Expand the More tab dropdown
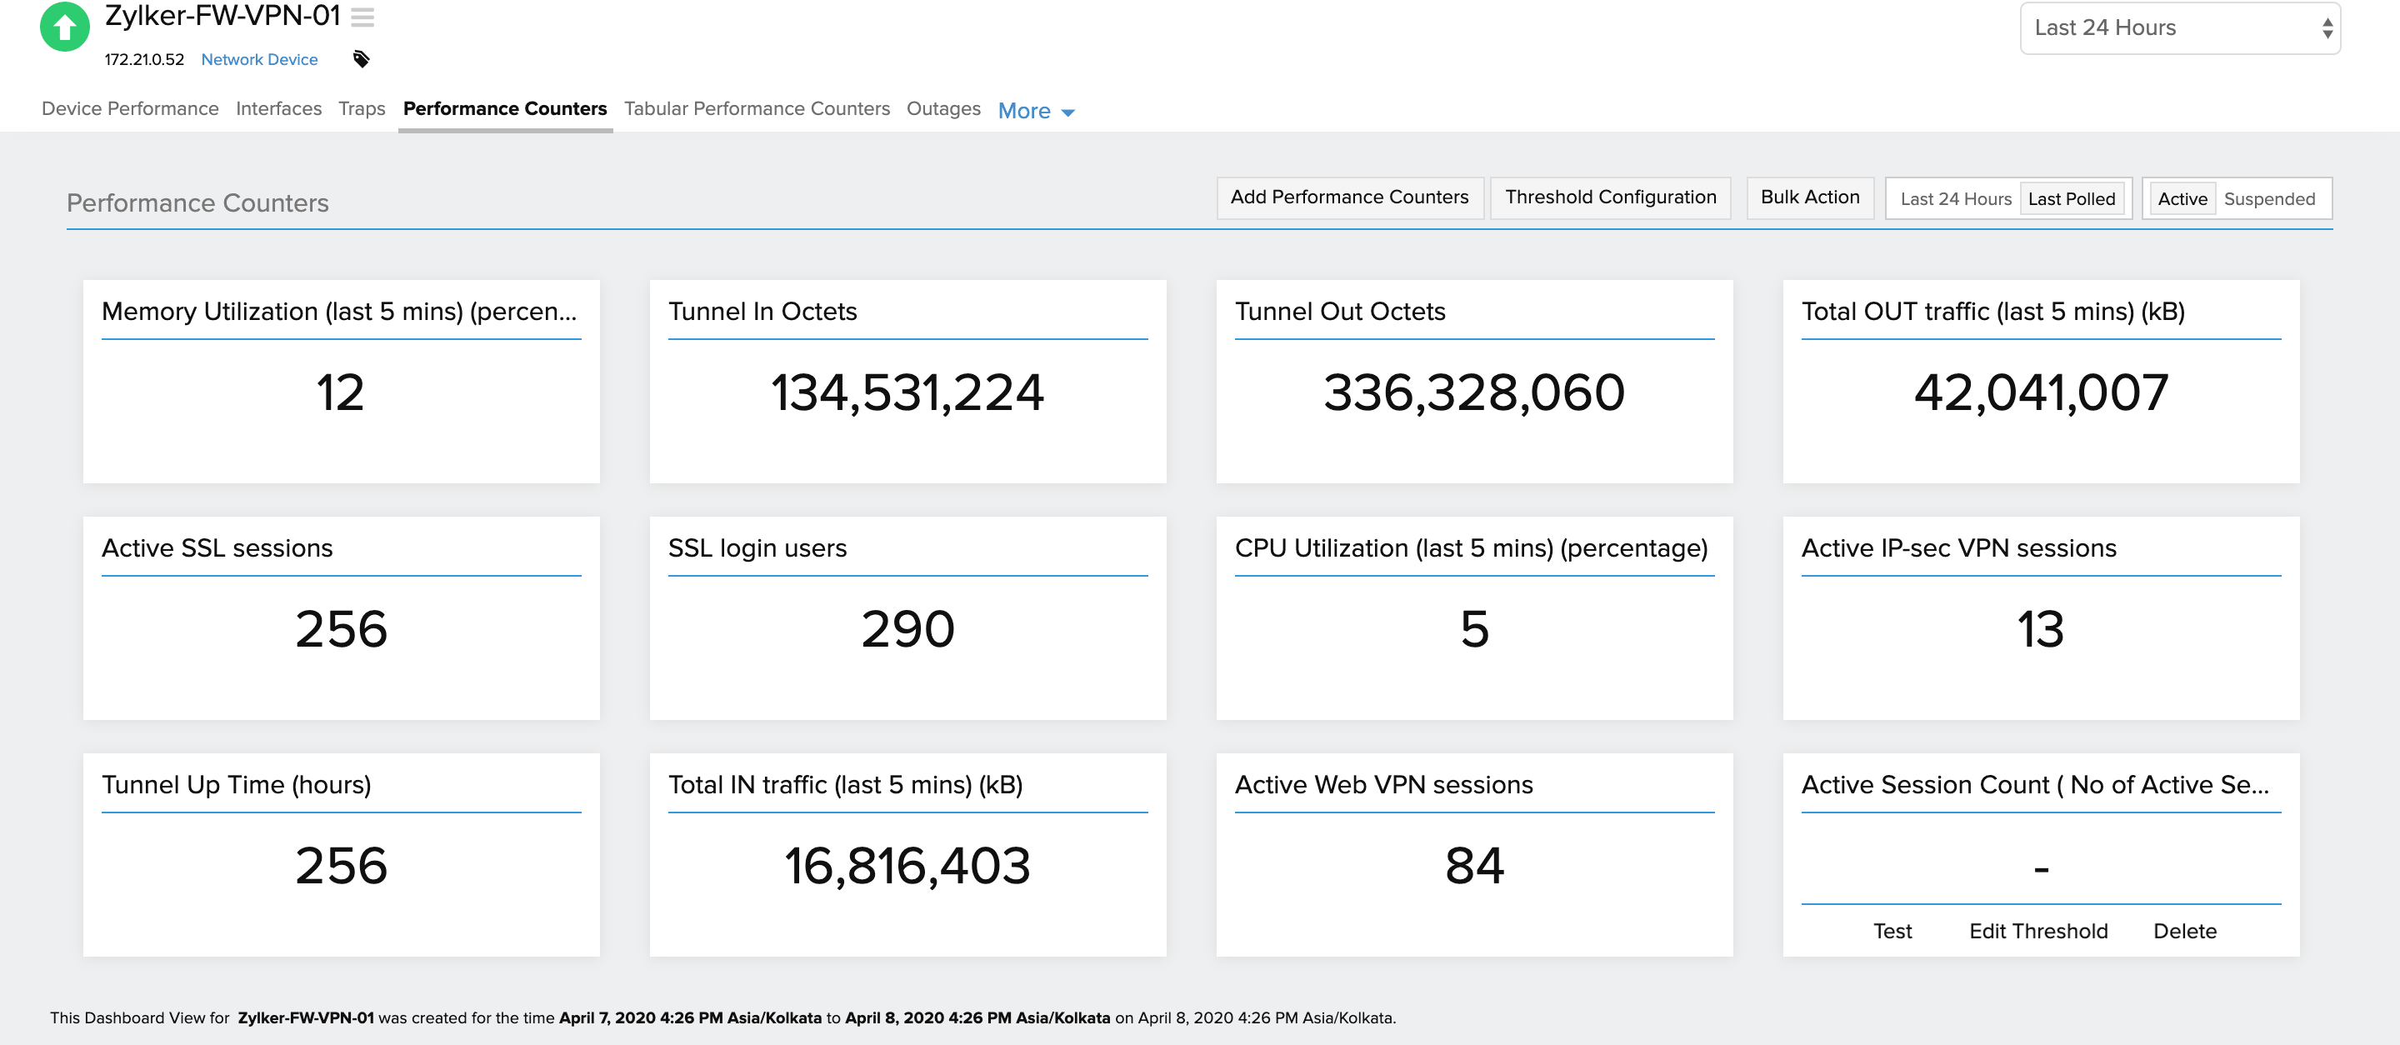 click(1035, 111)
